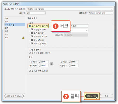Viewport: 118px width, 104px height.
Task: Select 압축 category in sidebar
Action: 15,21
